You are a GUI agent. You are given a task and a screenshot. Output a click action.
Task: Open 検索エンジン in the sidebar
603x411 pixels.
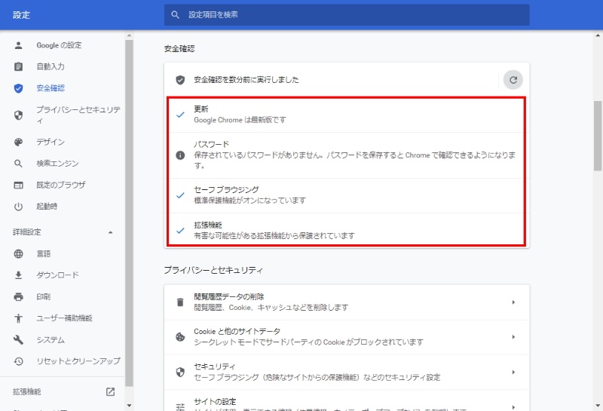(57, 164)
